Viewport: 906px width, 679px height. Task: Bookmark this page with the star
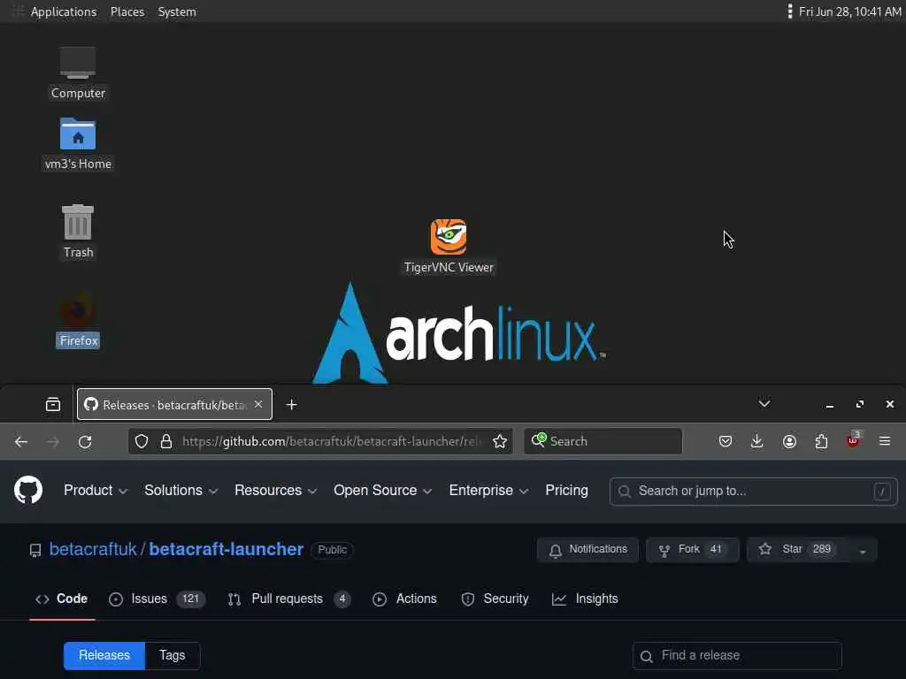point(500,442)
